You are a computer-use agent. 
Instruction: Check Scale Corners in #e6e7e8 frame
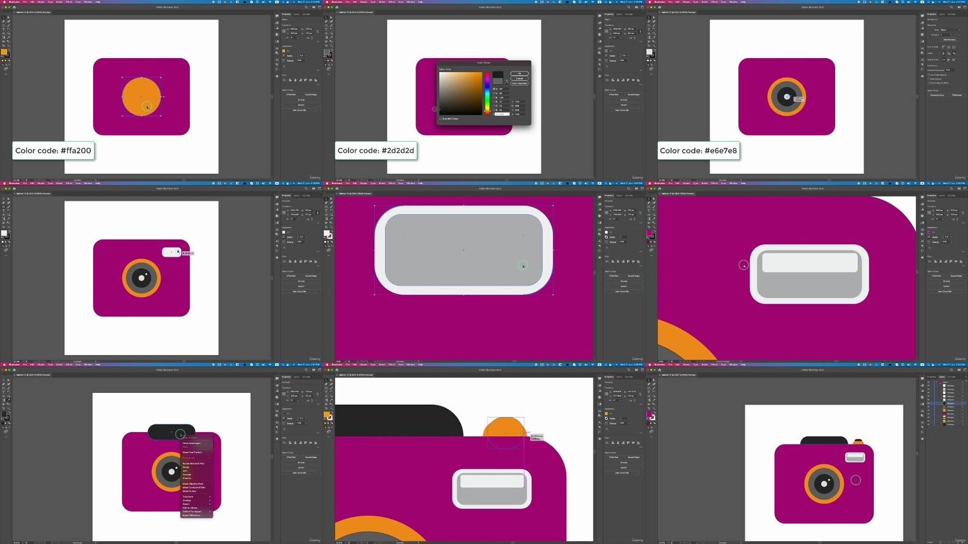point(929,79)
